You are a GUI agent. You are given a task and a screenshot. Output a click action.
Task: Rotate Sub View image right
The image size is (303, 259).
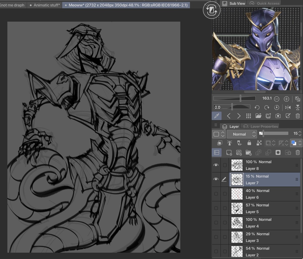coord(267,107)
